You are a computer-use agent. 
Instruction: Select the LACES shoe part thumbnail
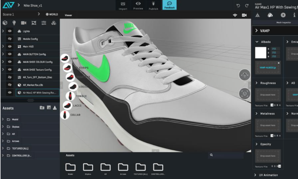click(67, 105)
